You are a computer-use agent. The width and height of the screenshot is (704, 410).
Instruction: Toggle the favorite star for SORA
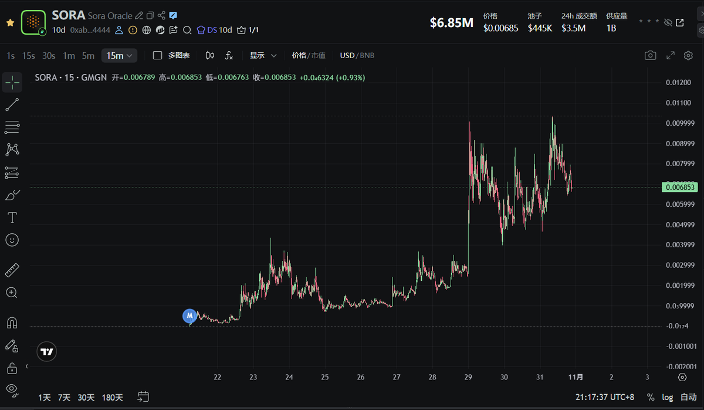[10, 22]
